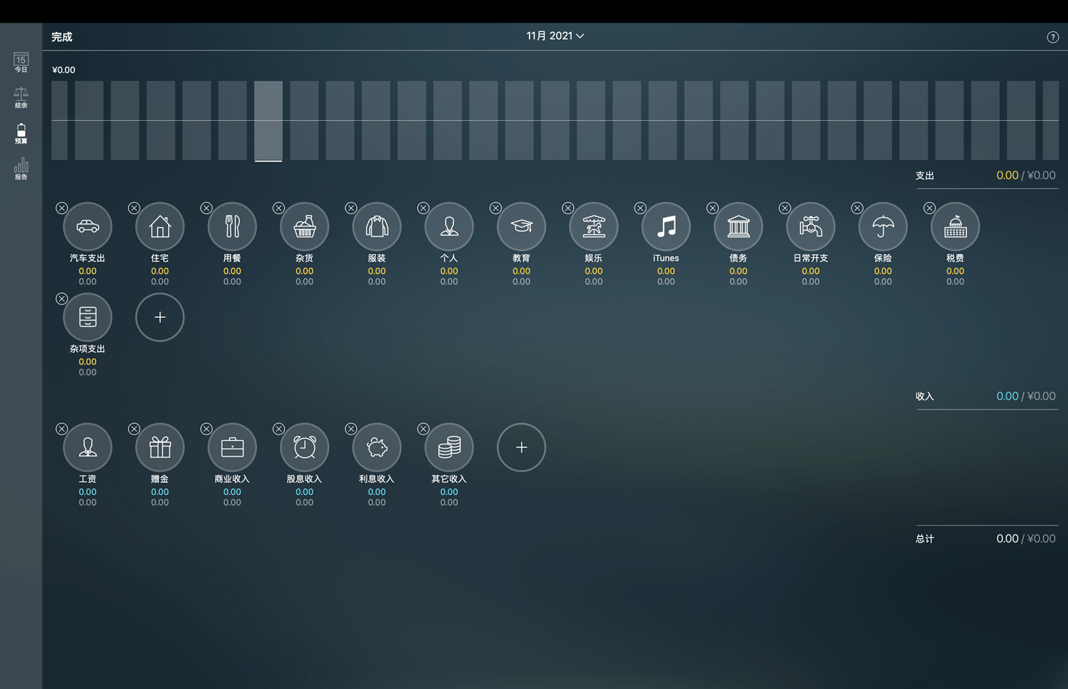Open the help question mark icon
Screen dimensions: 1068x689
[x=1053, y=37]
